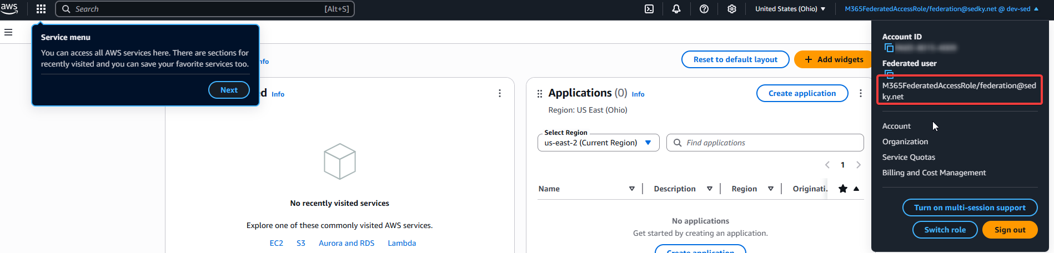Click the search magnifier icon in top bar
Screen dimensions: 1054x253
click(x=66, y=9)
